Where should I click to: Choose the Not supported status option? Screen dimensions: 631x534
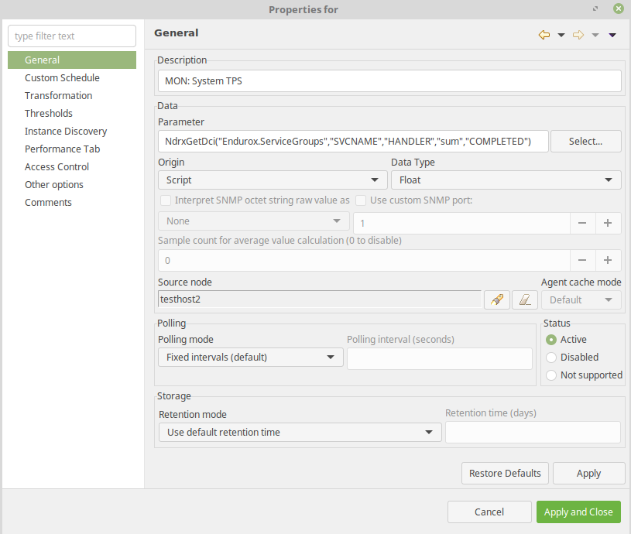551,375
